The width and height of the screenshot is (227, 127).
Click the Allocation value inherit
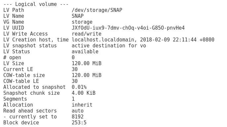(x=82, y=105)
